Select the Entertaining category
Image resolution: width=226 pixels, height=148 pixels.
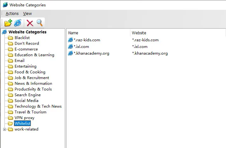25,66
